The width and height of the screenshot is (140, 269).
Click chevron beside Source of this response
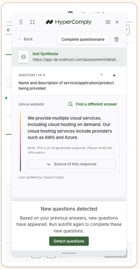[x=48, y=164]
